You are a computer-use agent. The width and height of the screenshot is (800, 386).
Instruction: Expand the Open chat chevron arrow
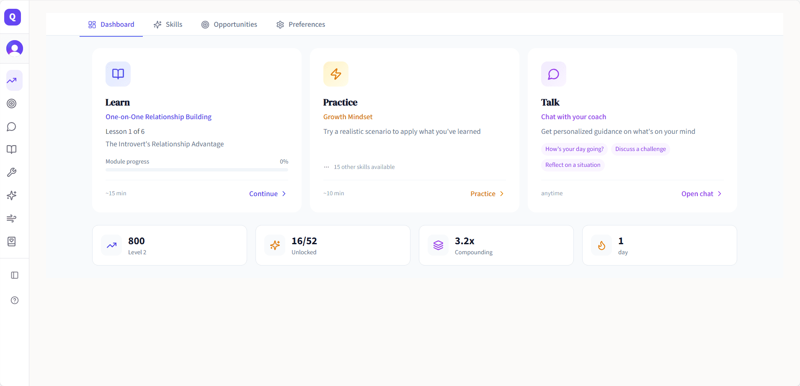tap(719, 194)
